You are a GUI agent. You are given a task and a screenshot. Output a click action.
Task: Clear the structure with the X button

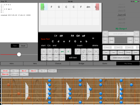tap(105, 58)
